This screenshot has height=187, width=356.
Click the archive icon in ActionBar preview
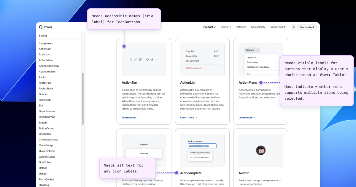click(x=141, y=60)
